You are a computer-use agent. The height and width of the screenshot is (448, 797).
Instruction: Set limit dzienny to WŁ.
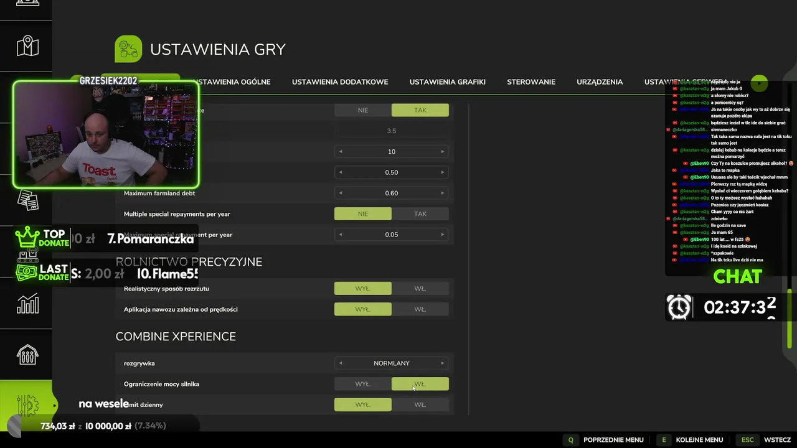click(420, 404)
